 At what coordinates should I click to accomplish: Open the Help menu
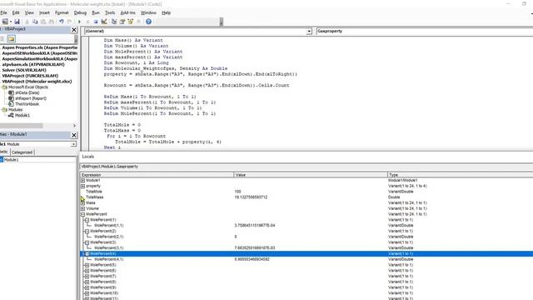[167, 12]
